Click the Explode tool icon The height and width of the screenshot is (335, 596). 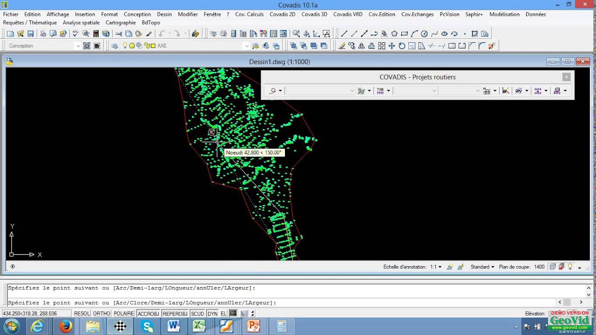(x=492, y=46)
